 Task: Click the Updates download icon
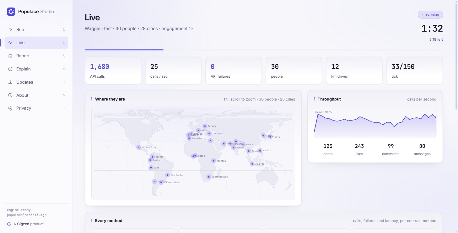tap(10, 82)
